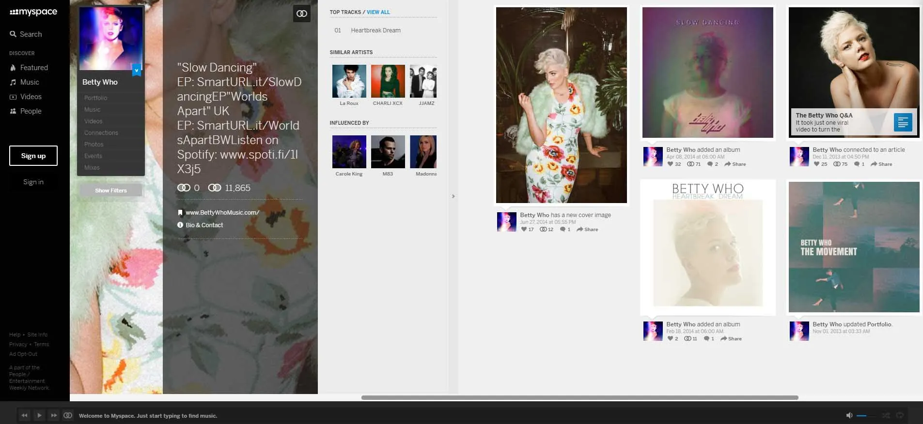
Task: Click the connect rings button atop the bio
Action: pos(302,14)
